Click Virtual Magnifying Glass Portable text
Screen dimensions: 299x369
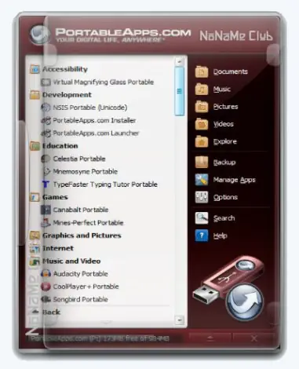[x=104, y=82]
